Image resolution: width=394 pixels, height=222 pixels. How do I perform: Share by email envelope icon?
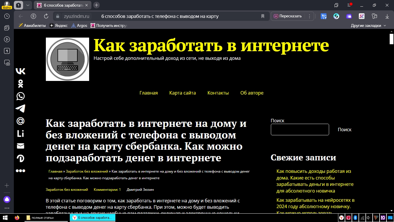pos(20,146)
